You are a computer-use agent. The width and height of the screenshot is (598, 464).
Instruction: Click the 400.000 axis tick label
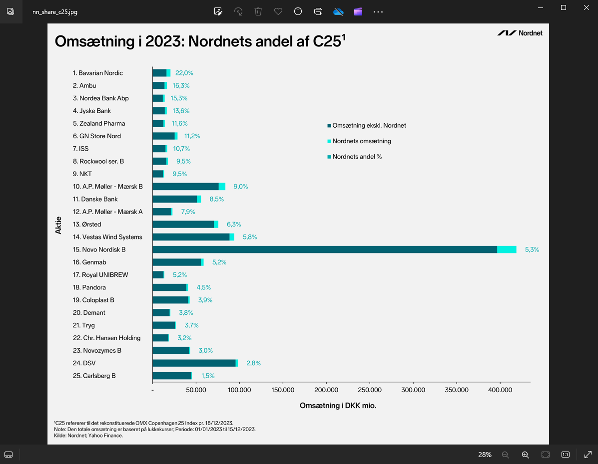pos(500,390)
